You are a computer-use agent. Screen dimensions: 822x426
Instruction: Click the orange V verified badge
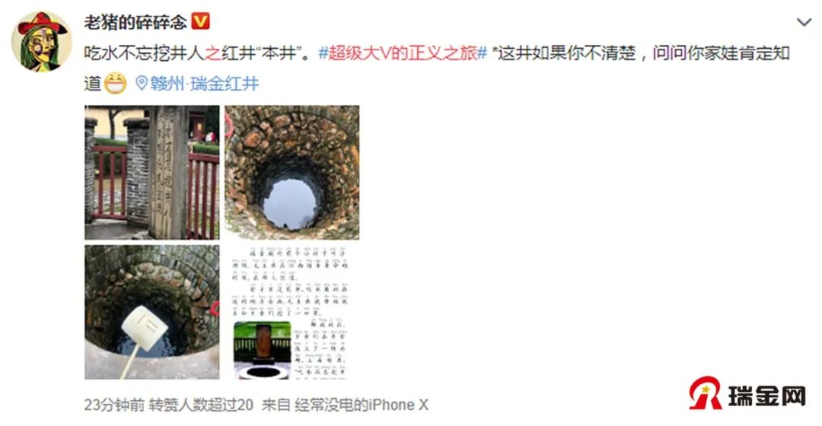pos(201,21)
